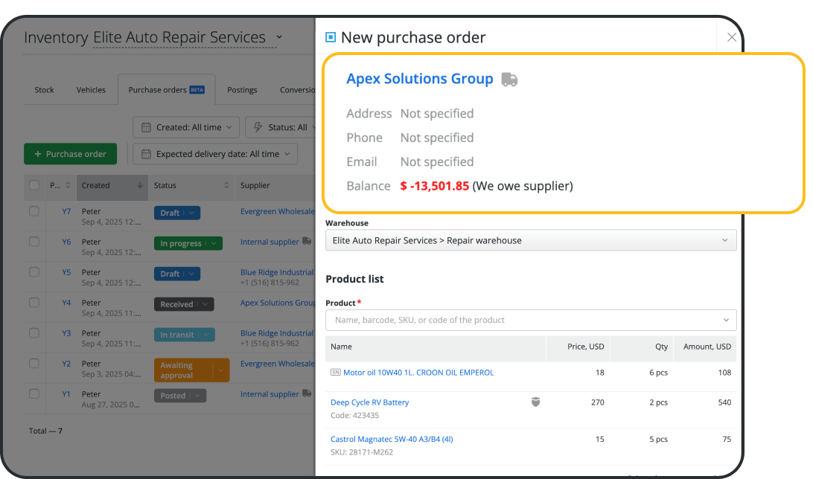The image size is (813, 479).
Task: Open the Expected delivery date filter
Action: [x=215, y=154]
